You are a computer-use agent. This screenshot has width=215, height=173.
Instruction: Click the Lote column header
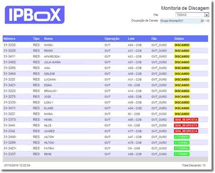131,39
